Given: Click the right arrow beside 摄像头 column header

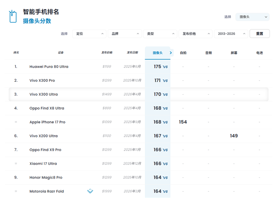Looking at the screenshot, I should coord(171,53).
